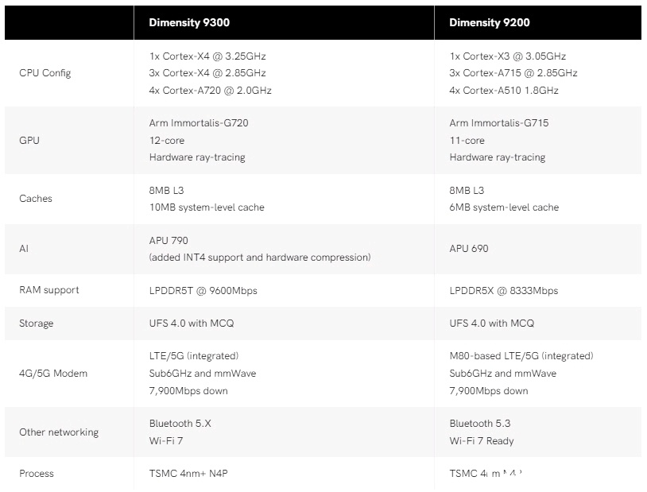Click the Storage row label

[x=37, y=323]
